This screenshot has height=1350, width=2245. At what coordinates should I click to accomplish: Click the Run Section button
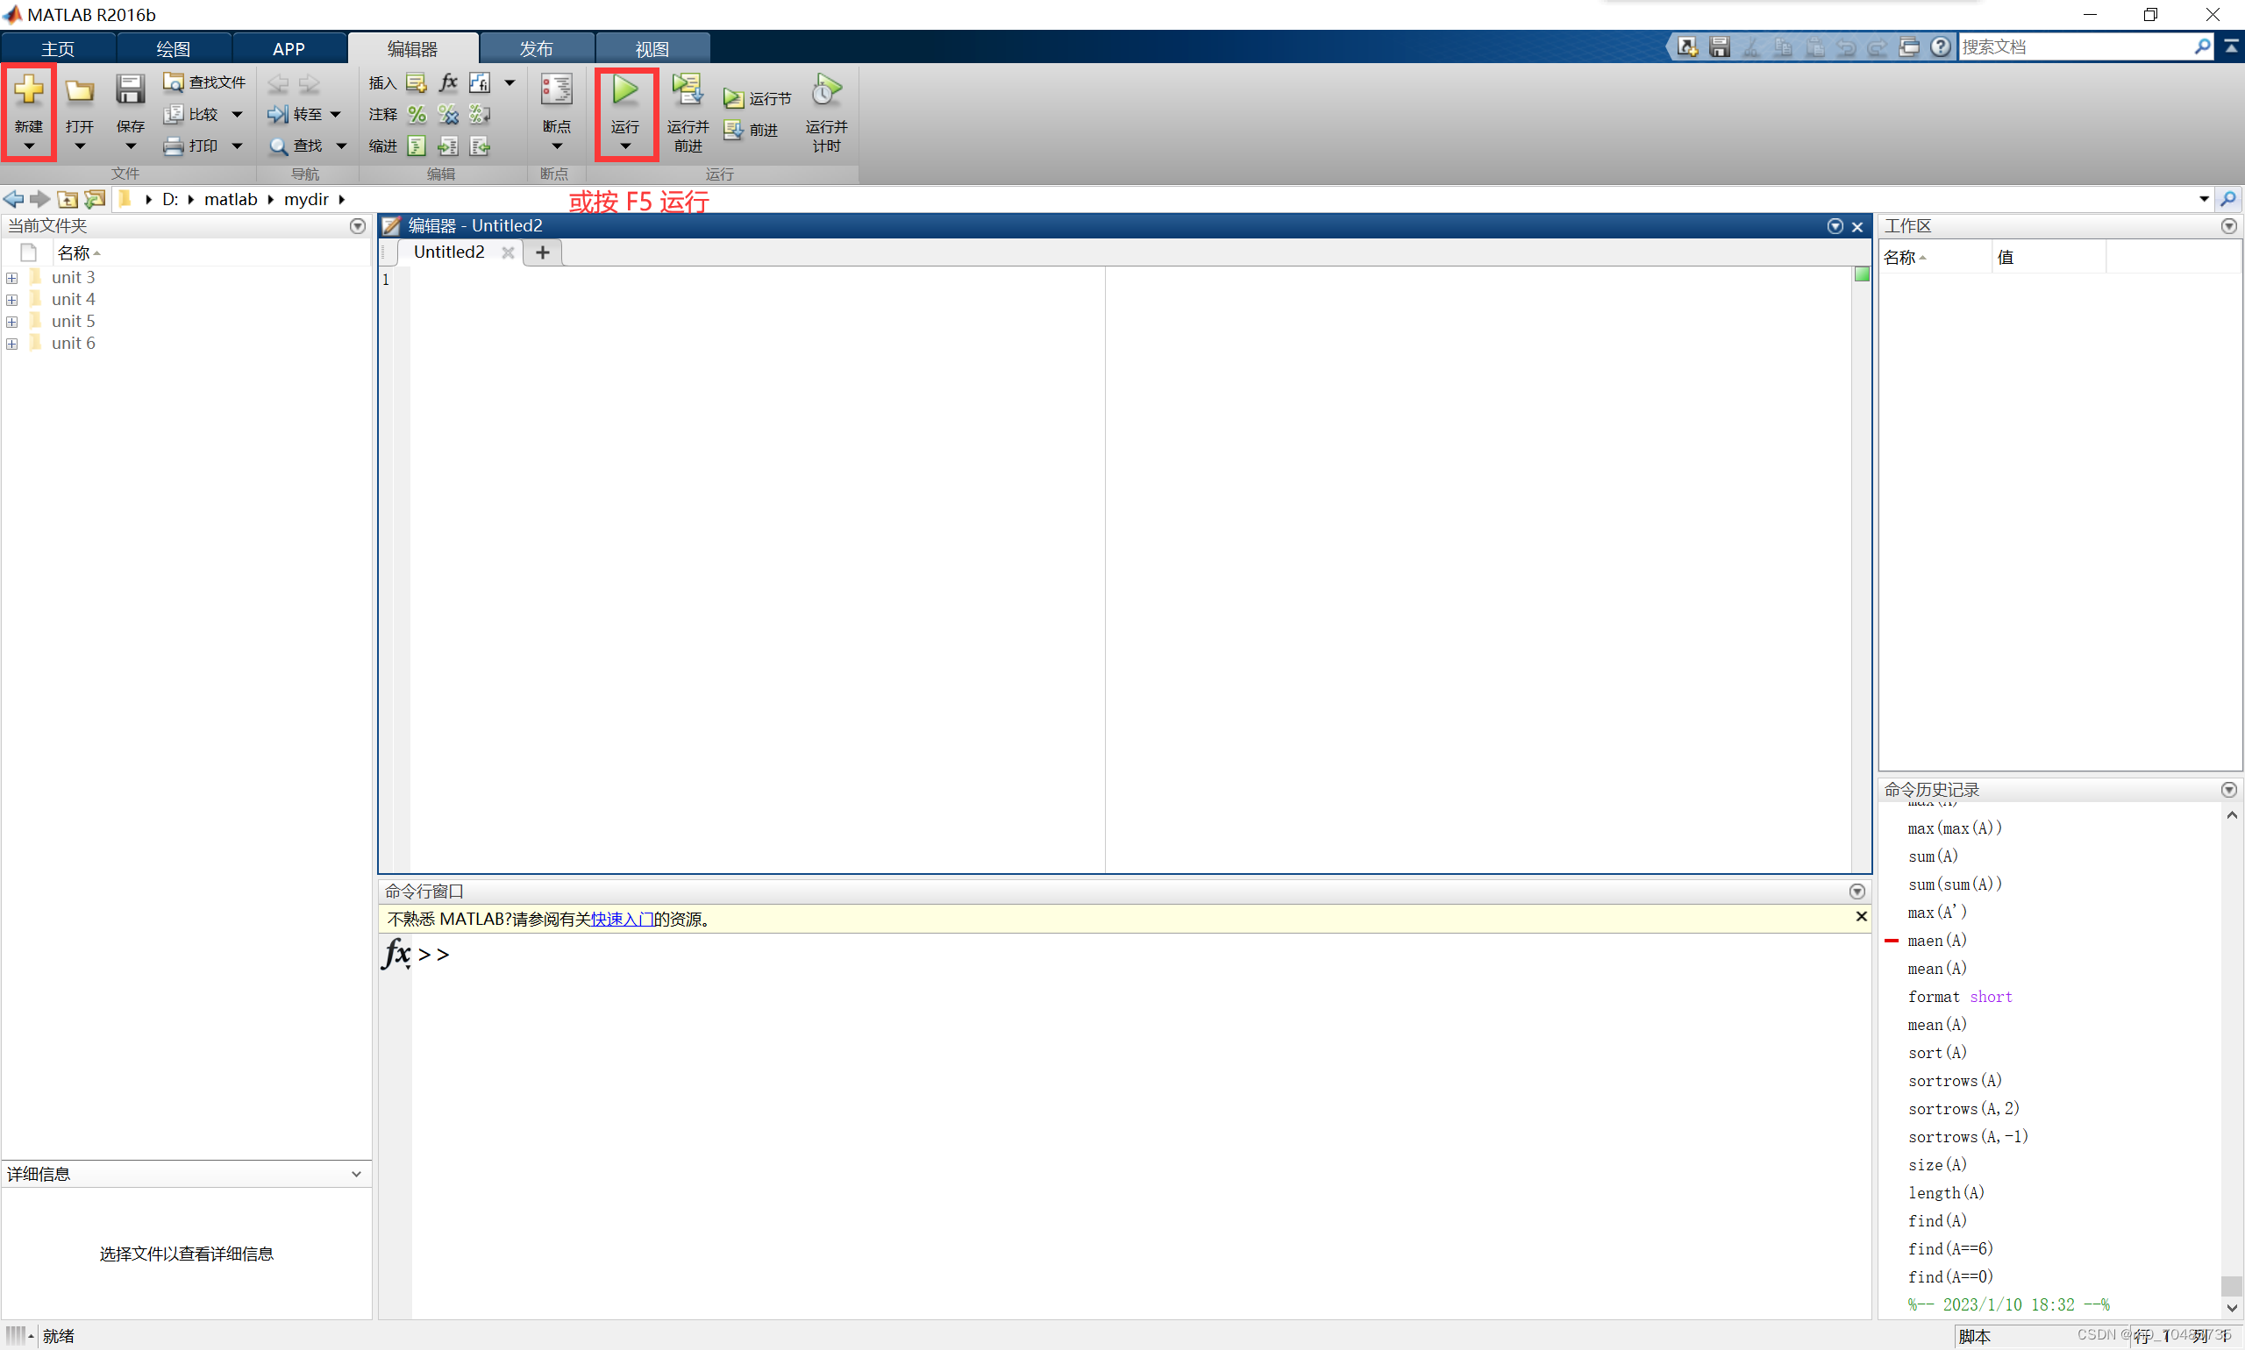pos(757,98)
